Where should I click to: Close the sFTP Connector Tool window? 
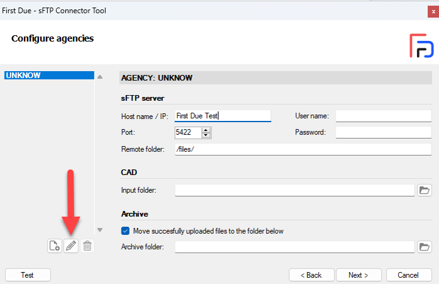pyautogui.click(x=433, y=11)
